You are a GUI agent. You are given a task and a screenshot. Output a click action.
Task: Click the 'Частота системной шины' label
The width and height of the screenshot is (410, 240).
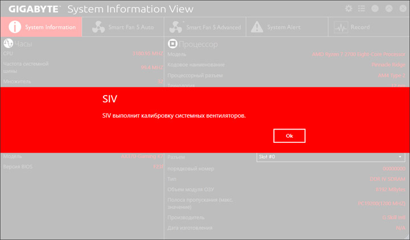click(x=26, y=67)
